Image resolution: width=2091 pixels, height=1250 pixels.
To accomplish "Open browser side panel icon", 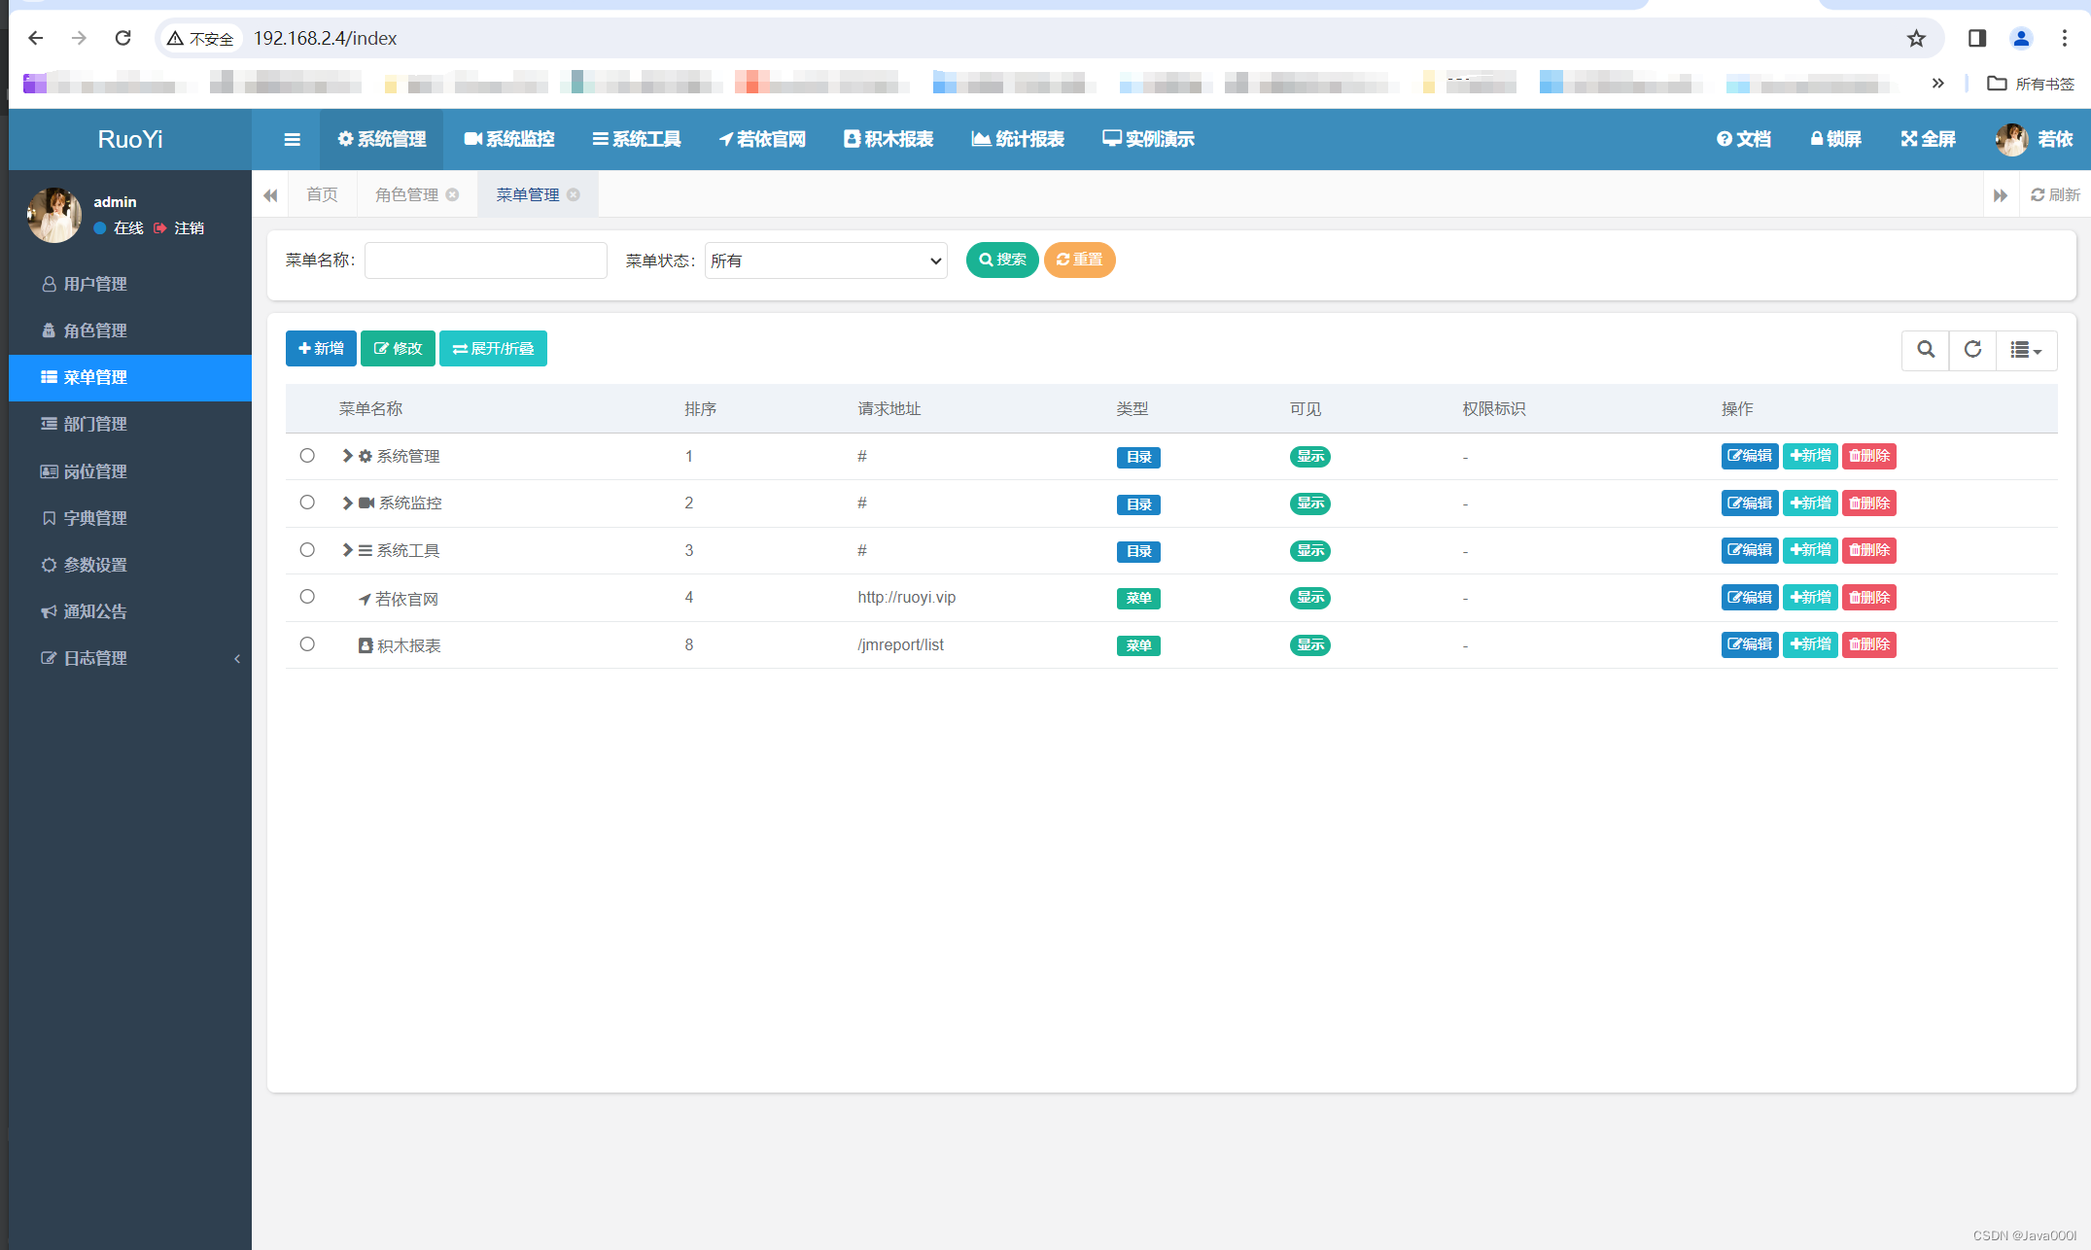I will (x=1976, y=38).
